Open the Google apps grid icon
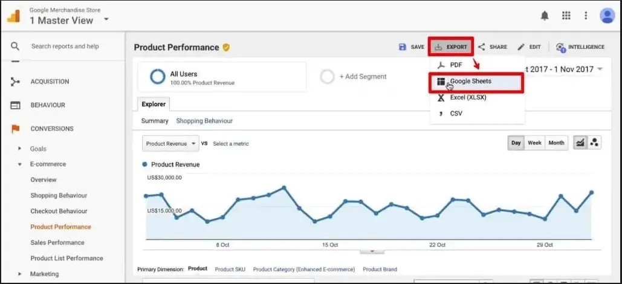The image size is (622, 284). [x=566, y=16]
